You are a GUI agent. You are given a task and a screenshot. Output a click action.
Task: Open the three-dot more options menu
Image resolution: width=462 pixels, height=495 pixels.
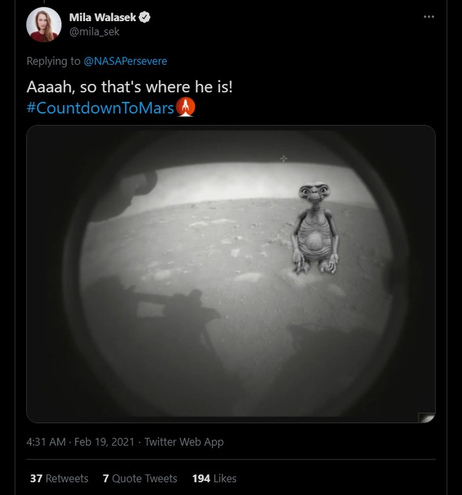pos(429,16)
